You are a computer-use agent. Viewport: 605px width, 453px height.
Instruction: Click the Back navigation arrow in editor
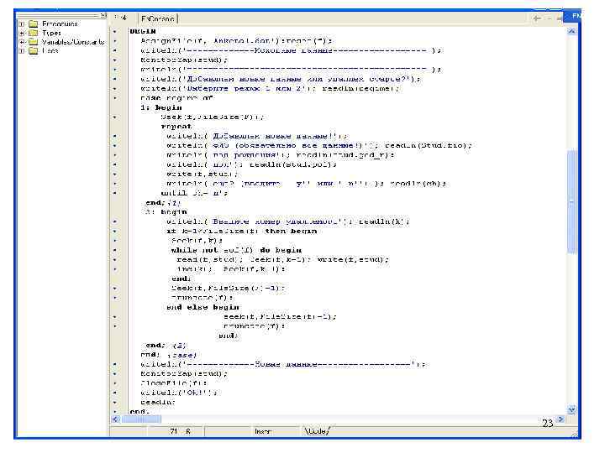pos(537,18)
